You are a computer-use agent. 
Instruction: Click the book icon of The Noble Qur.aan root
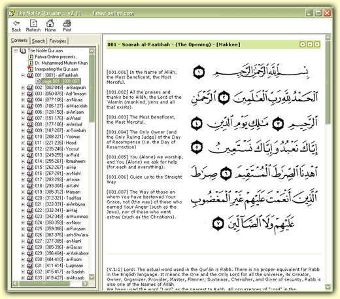click(x=23, y=50)
